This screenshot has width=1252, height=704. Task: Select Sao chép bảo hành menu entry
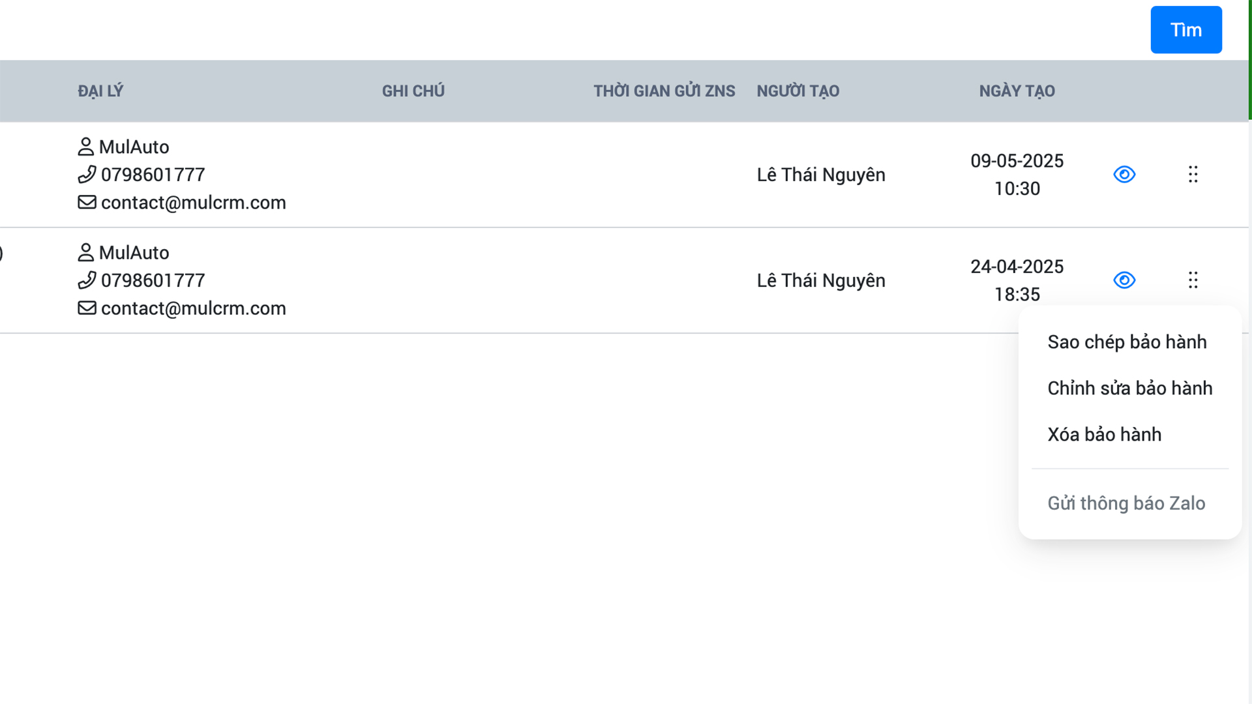click(x=1127, y=342)
